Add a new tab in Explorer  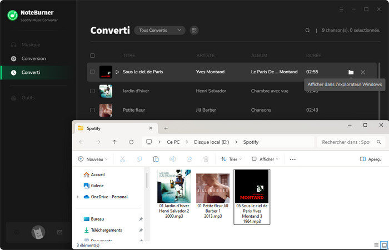tap(166, 128)
